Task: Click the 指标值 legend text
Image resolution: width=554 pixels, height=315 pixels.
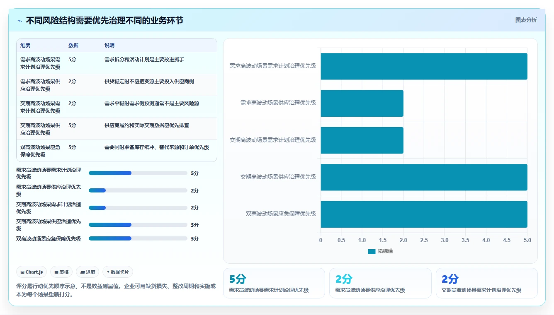Action: pyautogui.click(x=385, y=251)
